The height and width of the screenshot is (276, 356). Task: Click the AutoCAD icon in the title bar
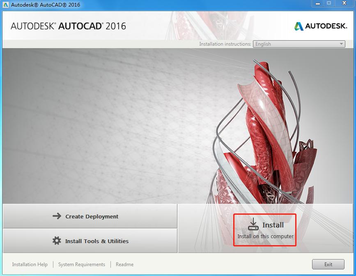click(5, 4)
